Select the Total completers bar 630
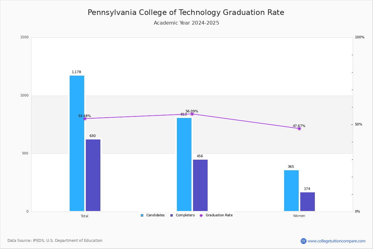The width and height of the screenshot is (373, 249). coord(93,175)
